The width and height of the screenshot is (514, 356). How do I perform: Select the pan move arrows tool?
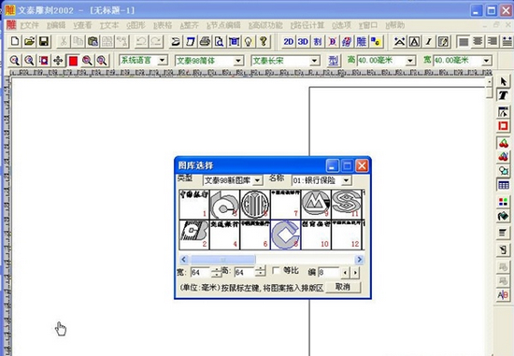pyautogui.click(x=58, y=61)
